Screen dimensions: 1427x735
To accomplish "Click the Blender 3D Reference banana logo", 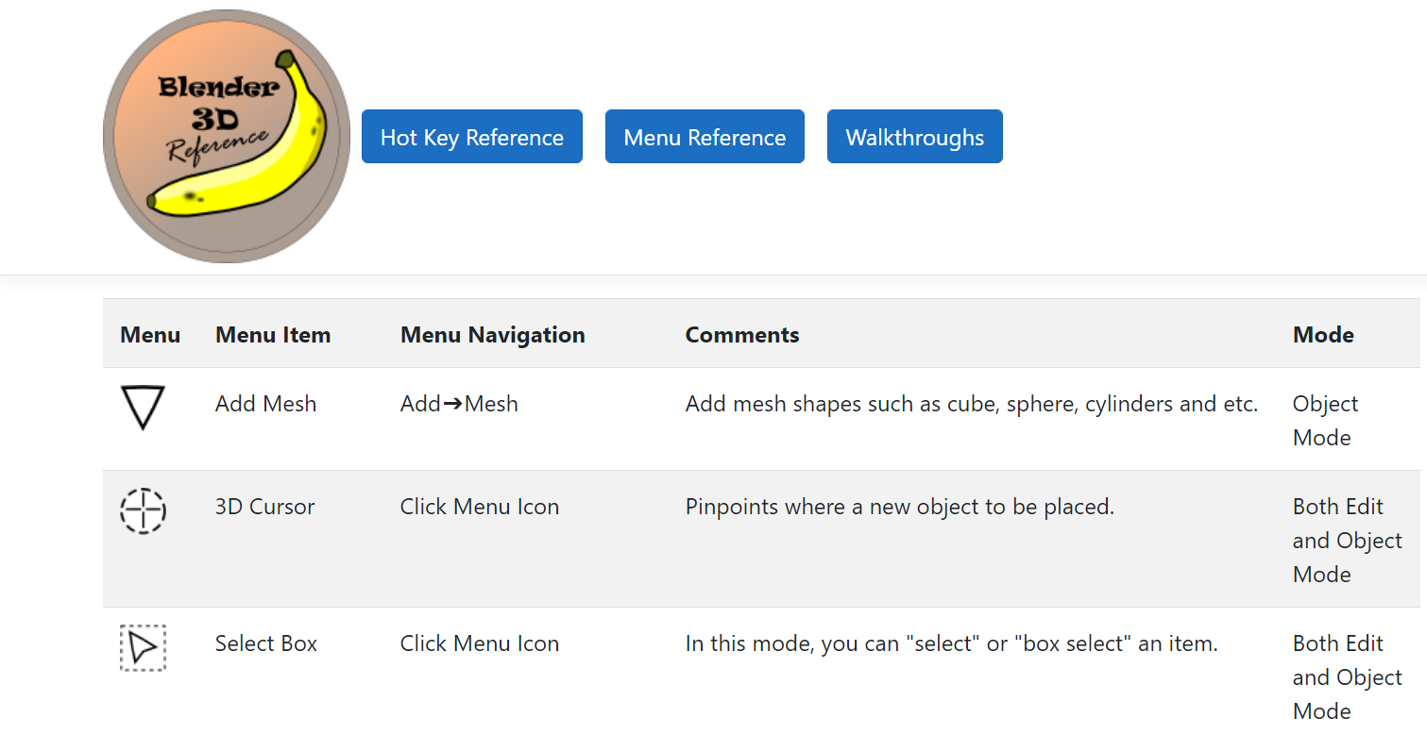I will coord(227,137).
